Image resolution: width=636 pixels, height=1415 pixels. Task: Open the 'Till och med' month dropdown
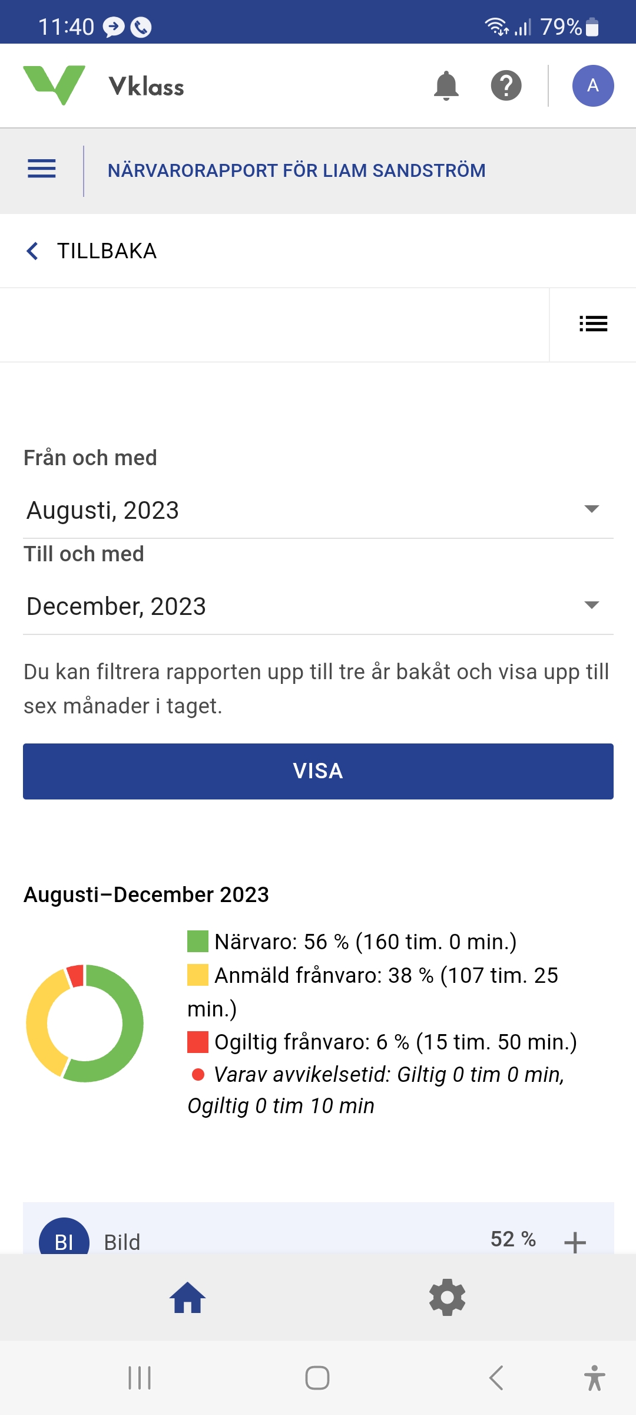(318, 606)
